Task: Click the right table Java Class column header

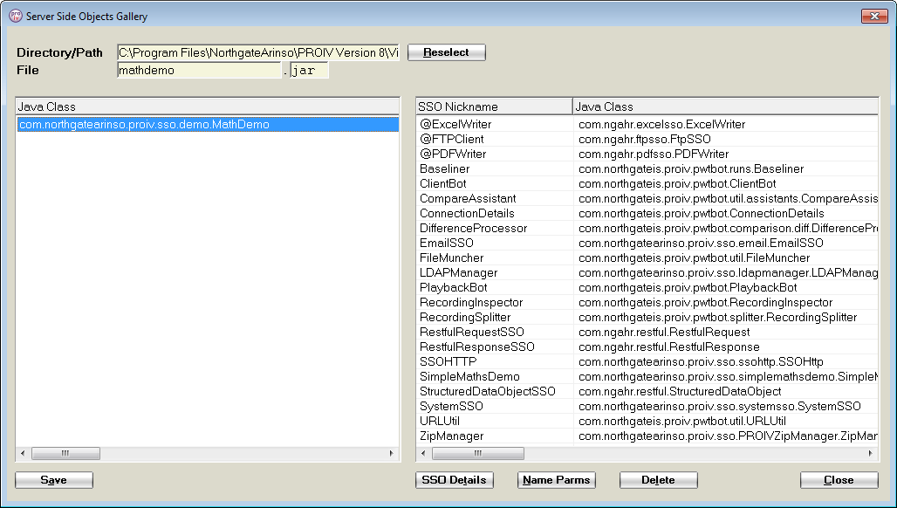Action: (725, 106)
